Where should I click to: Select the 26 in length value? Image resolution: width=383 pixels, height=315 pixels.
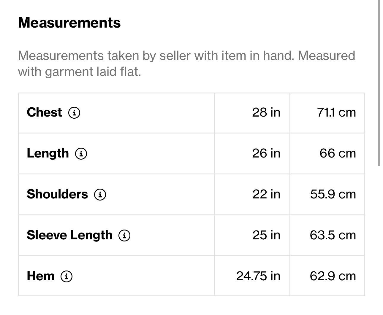[x=266, y=153]
